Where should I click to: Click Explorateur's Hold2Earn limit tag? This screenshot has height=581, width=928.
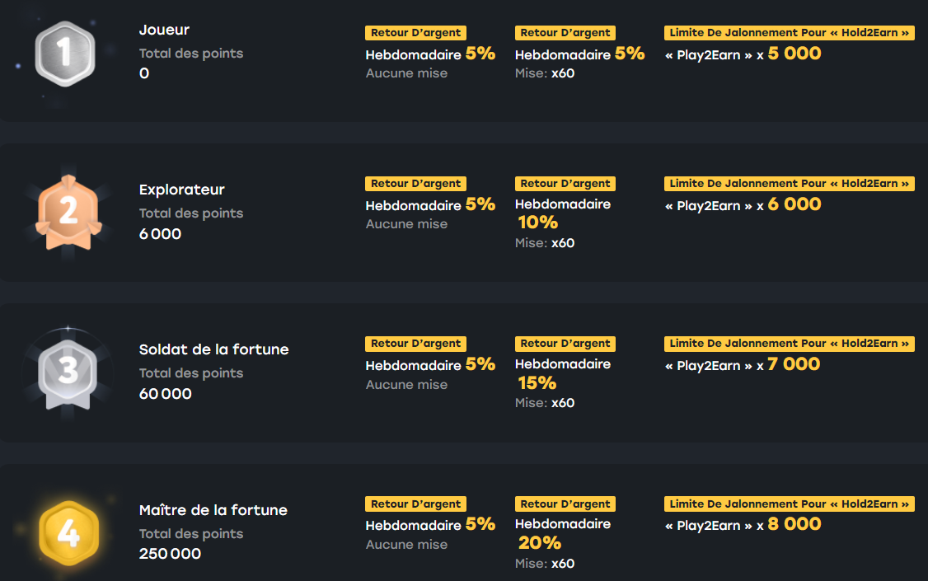[x=789, y=184]
